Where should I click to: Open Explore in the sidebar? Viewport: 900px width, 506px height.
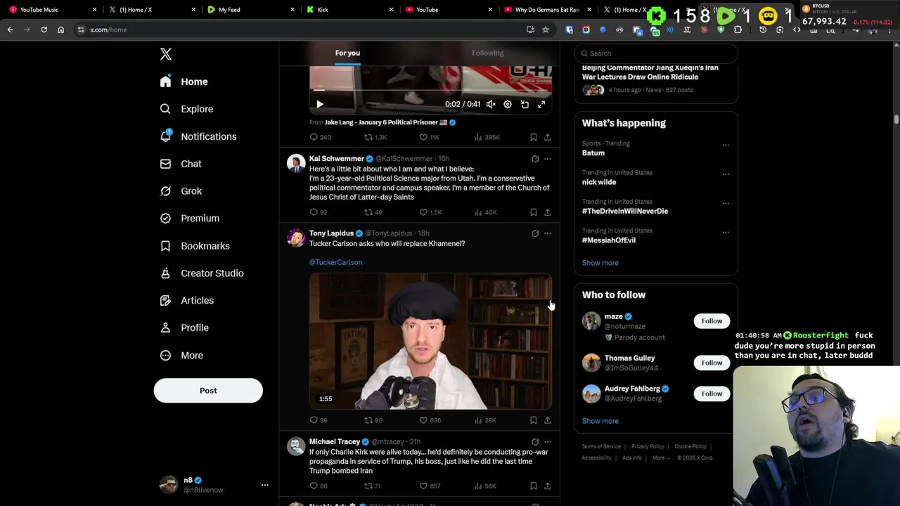point(187,109)
